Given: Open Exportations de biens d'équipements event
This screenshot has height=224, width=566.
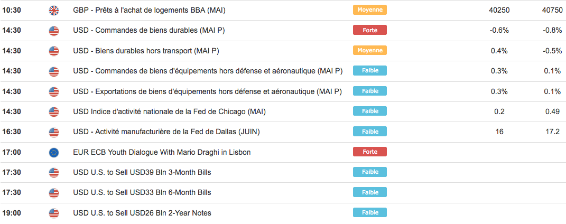Looking at the screenshot, I should coord(207,91).
